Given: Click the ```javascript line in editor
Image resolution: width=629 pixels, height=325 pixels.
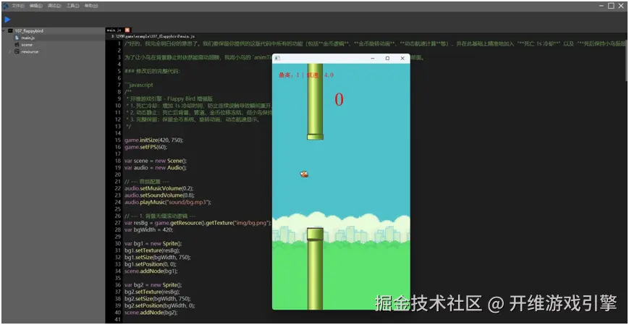Looking at the screenshot, I should pyautogui.click(x=139, y=85).
